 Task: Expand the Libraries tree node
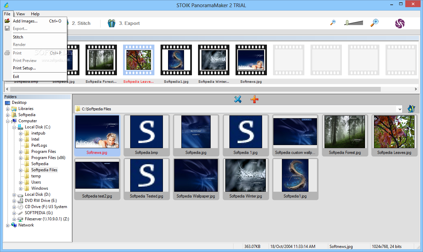8,109
